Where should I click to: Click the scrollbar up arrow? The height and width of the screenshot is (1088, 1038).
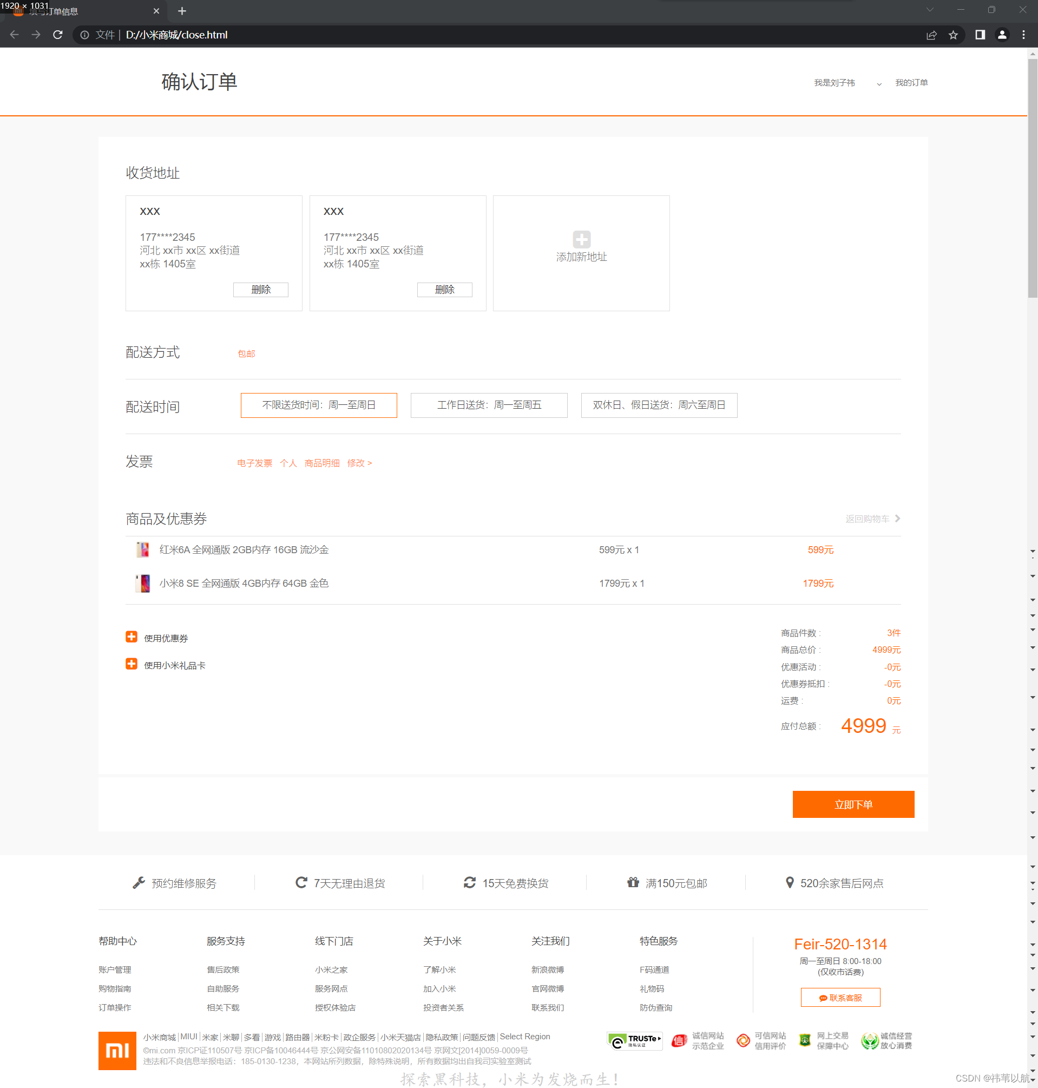click(1033, 53)
